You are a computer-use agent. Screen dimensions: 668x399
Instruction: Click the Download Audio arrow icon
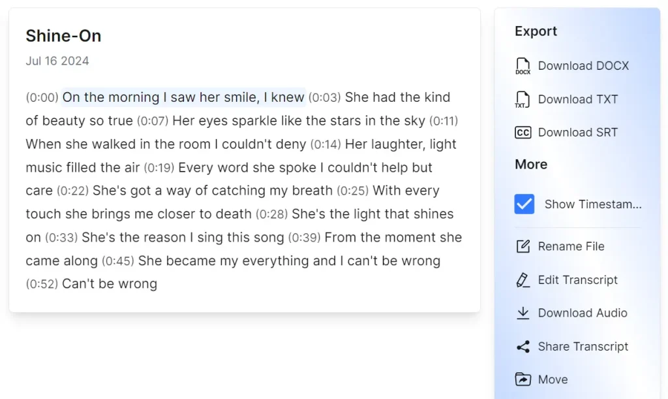522,313
